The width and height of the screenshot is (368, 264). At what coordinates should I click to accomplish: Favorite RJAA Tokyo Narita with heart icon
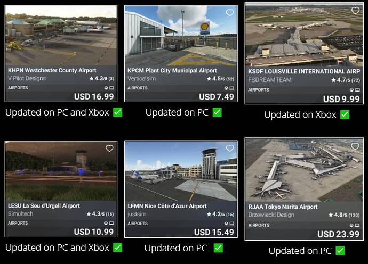[355, 146]
